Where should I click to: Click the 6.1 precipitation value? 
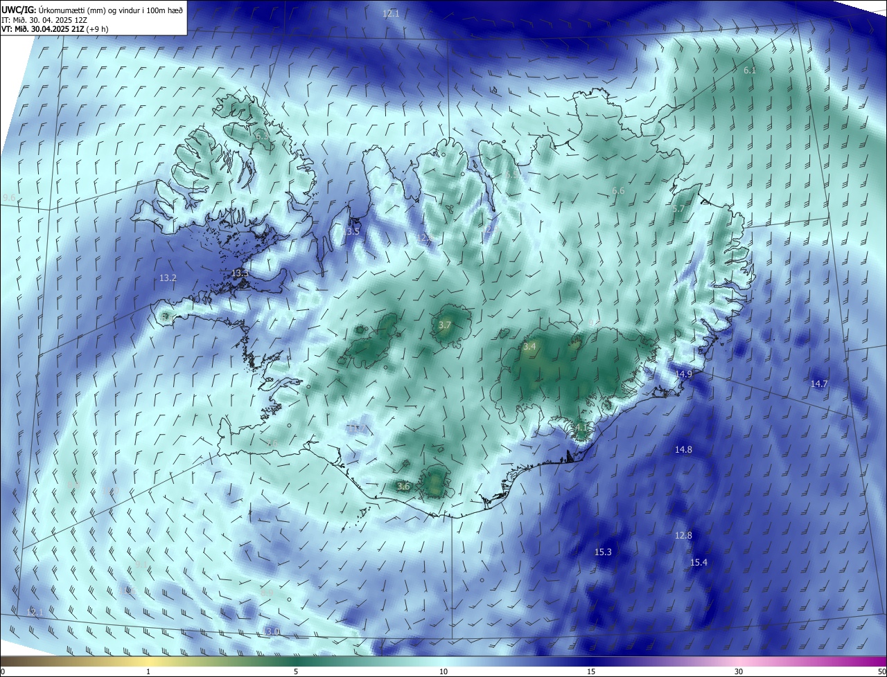[x=750, y=71]
